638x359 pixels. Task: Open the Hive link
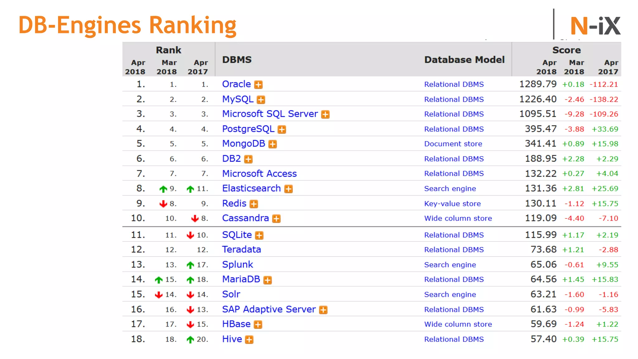tap(232, 339)
